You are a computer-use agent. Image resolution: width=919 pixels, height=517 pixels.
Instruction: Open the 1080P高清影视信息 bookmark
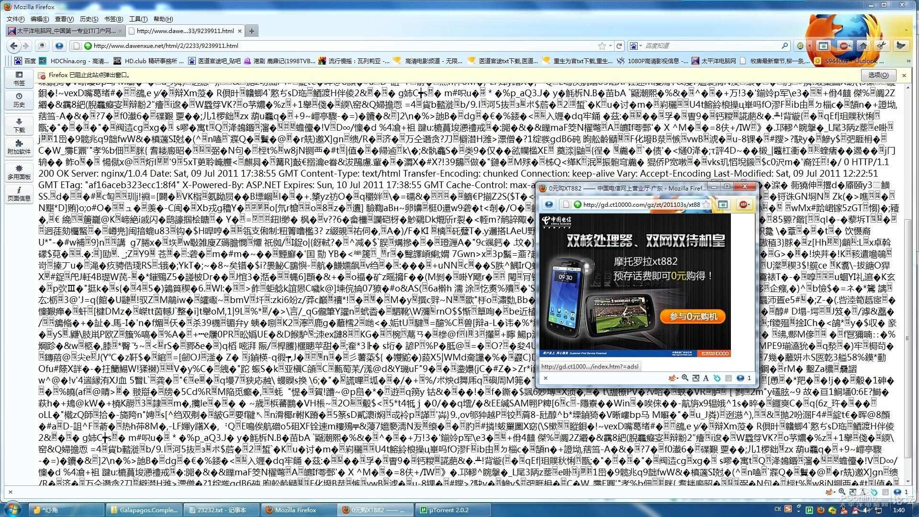pos(652,61)
